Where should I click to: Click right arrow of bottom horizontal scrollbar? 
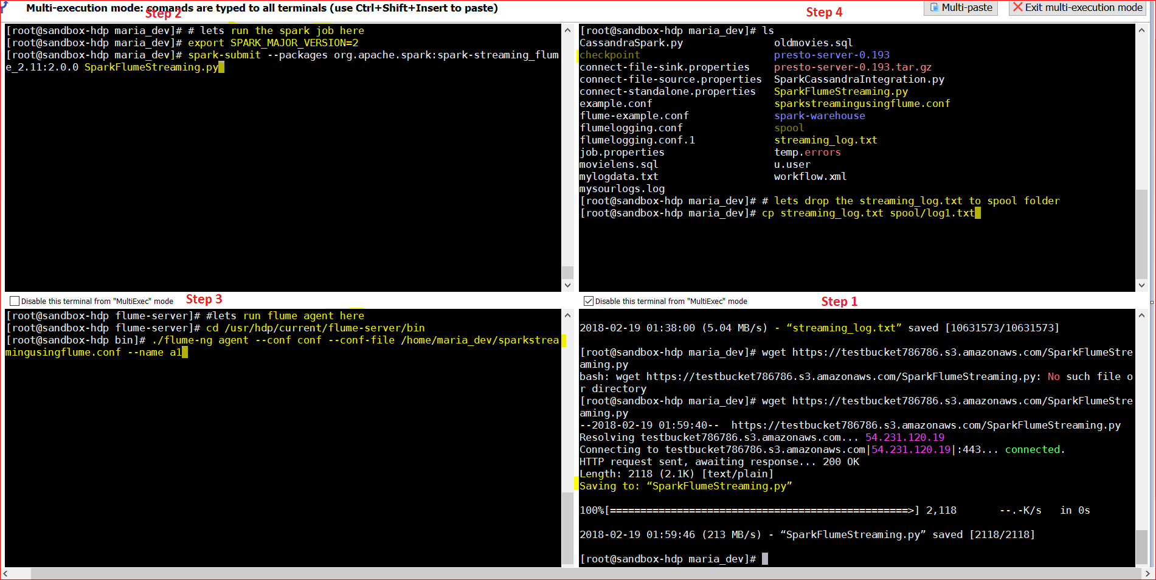click(x=1147, y=573)
